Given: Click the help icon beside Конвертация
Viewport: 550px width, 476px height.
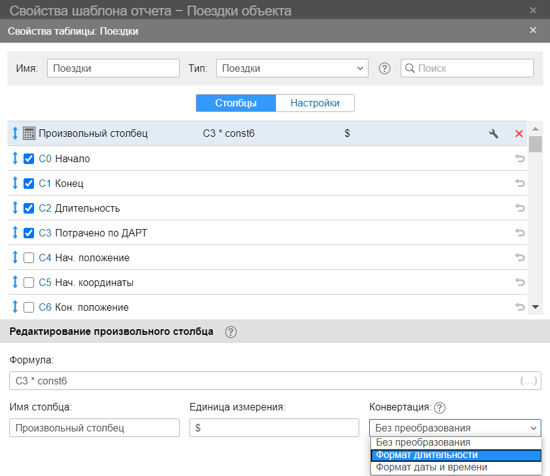Looking at the screenshot, I should coord(440,407).
